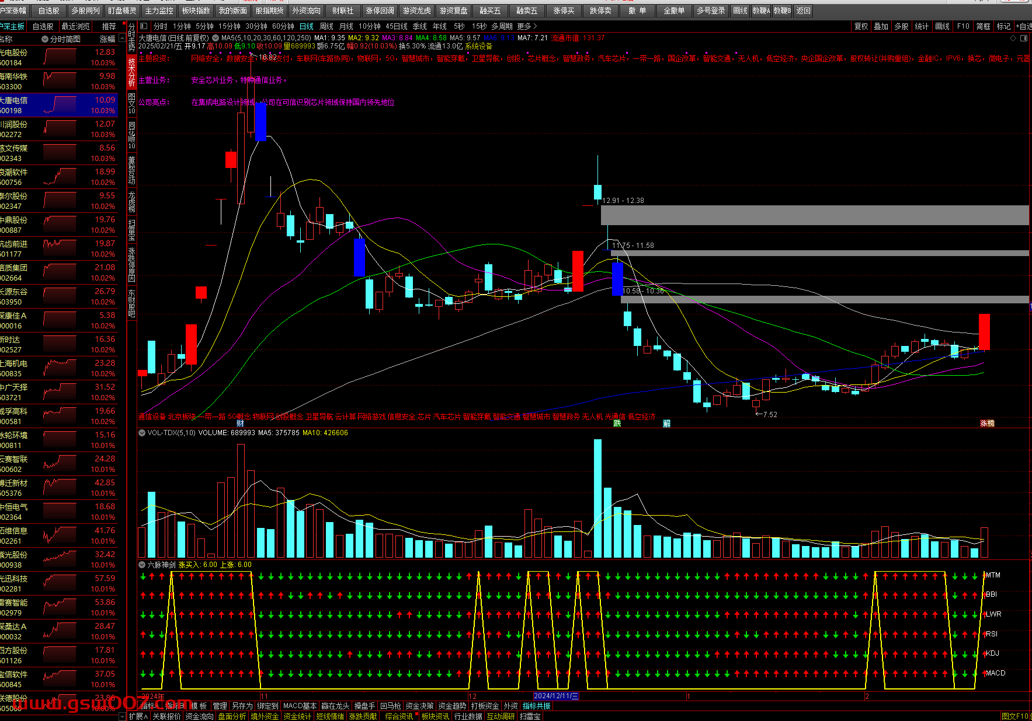Open 复权 option on chart toolbar
The width and height of the screenshot is (1032, 721).
click(861, 26)
